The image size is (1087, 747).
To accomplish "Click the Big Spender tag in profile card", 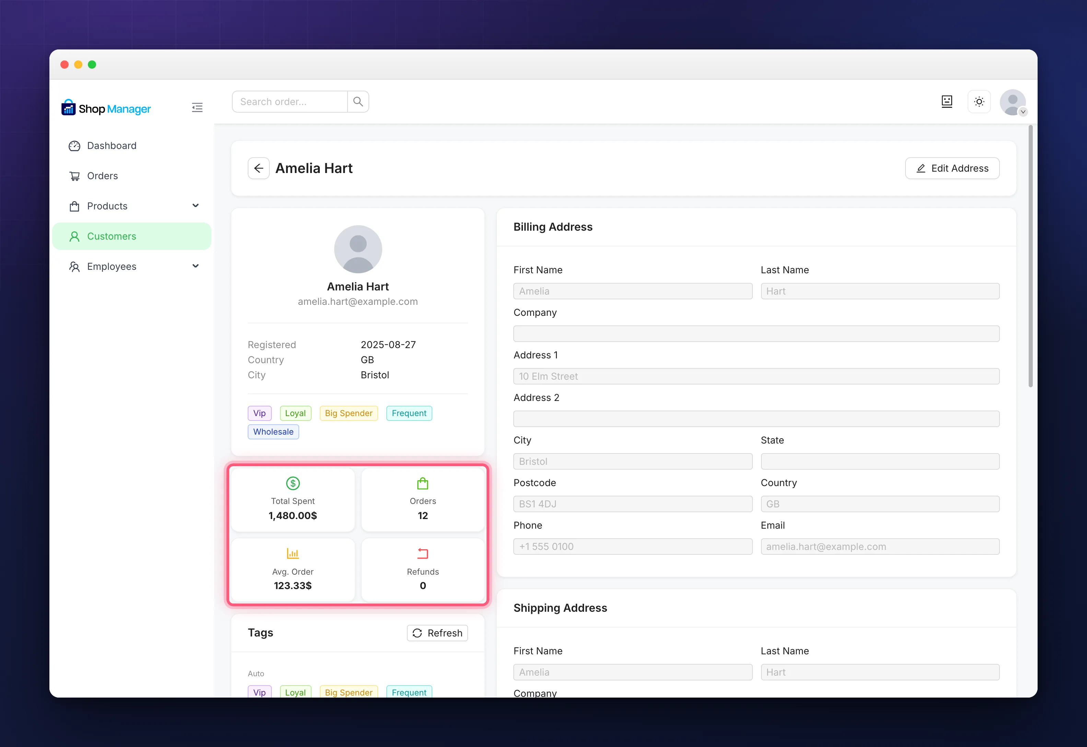I will 349,413.
